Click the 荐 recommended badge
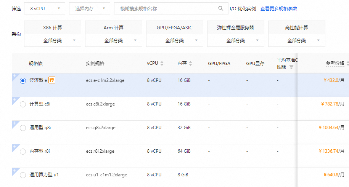The image size is (349, 187). click(x=51, y=80)
